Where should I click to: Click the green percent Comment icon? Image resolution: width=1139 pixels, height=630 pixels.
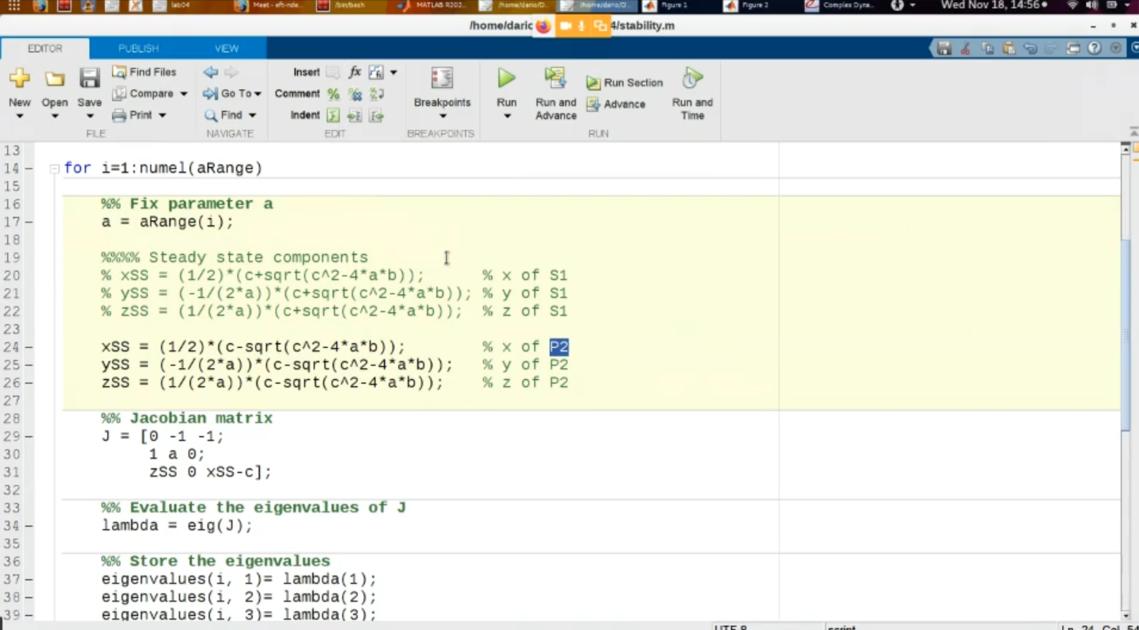pos(333,94)
